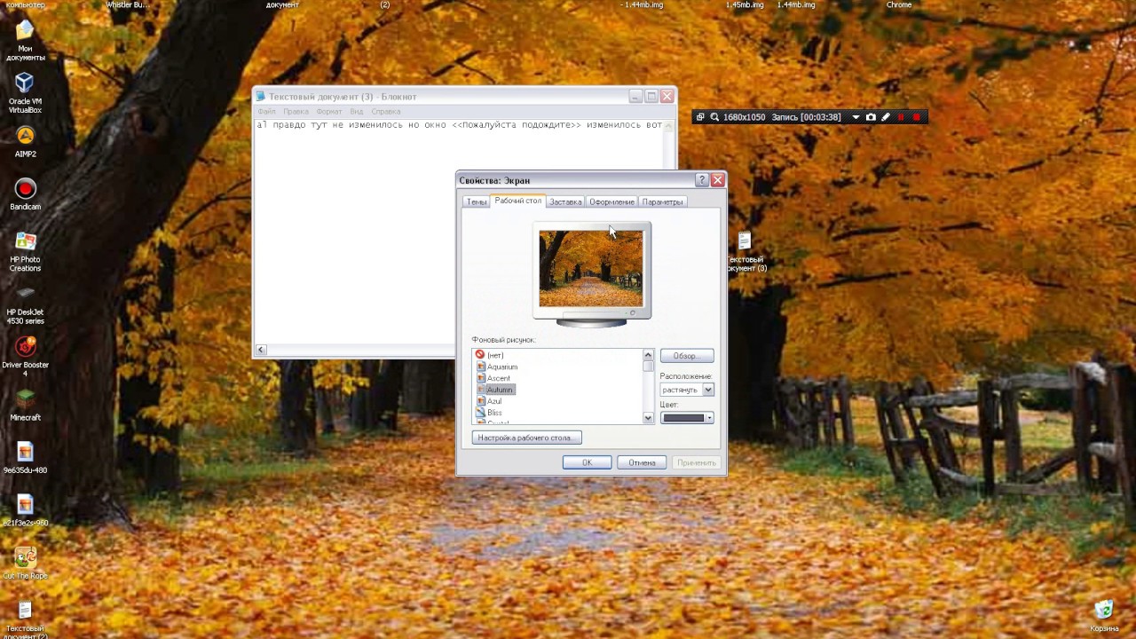The width and height of the screenshot is (1136, 639).
Task: Click Настройка рабочего стола... button
Action: (x=526, y=438)
